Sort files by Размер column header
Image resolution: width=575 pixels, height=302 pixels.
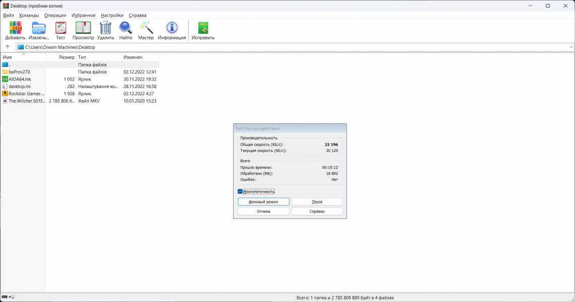click(61, 57)
